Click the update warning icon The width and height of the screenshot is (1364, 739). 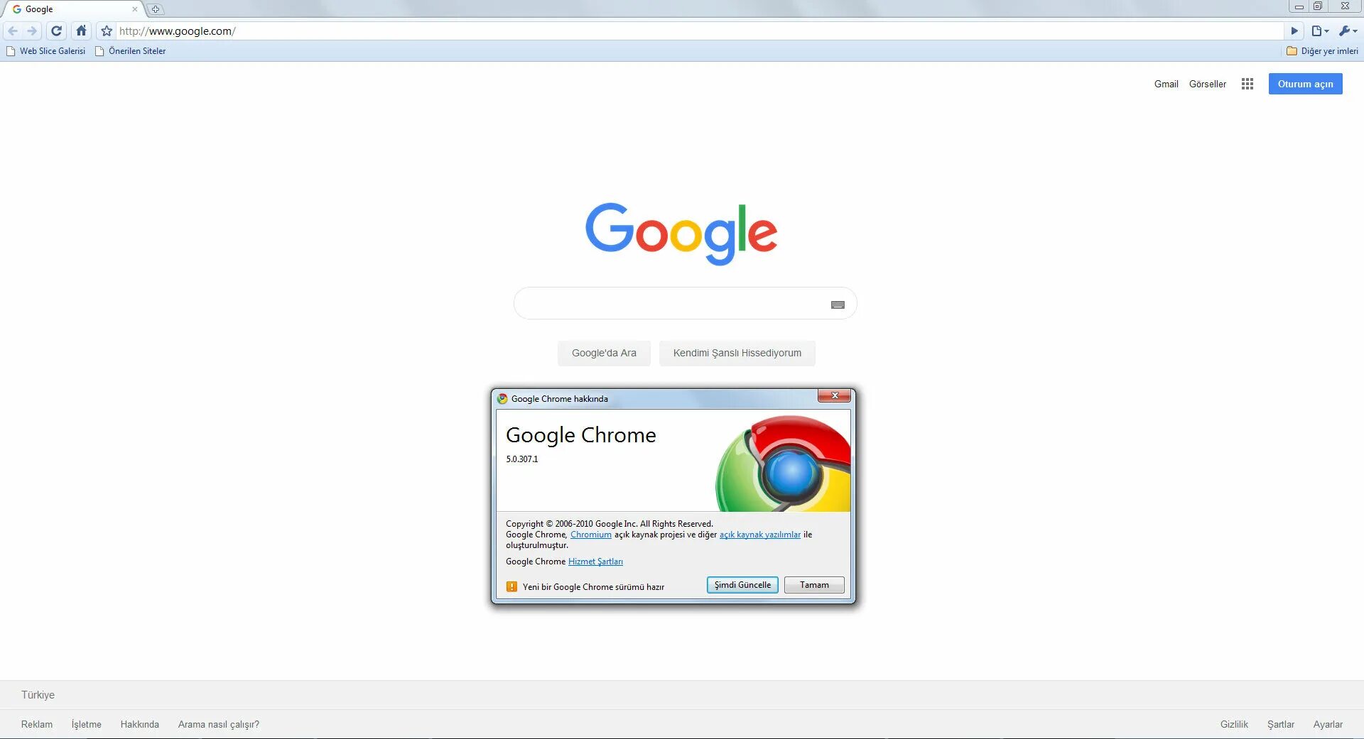click(x=511, y=586)
